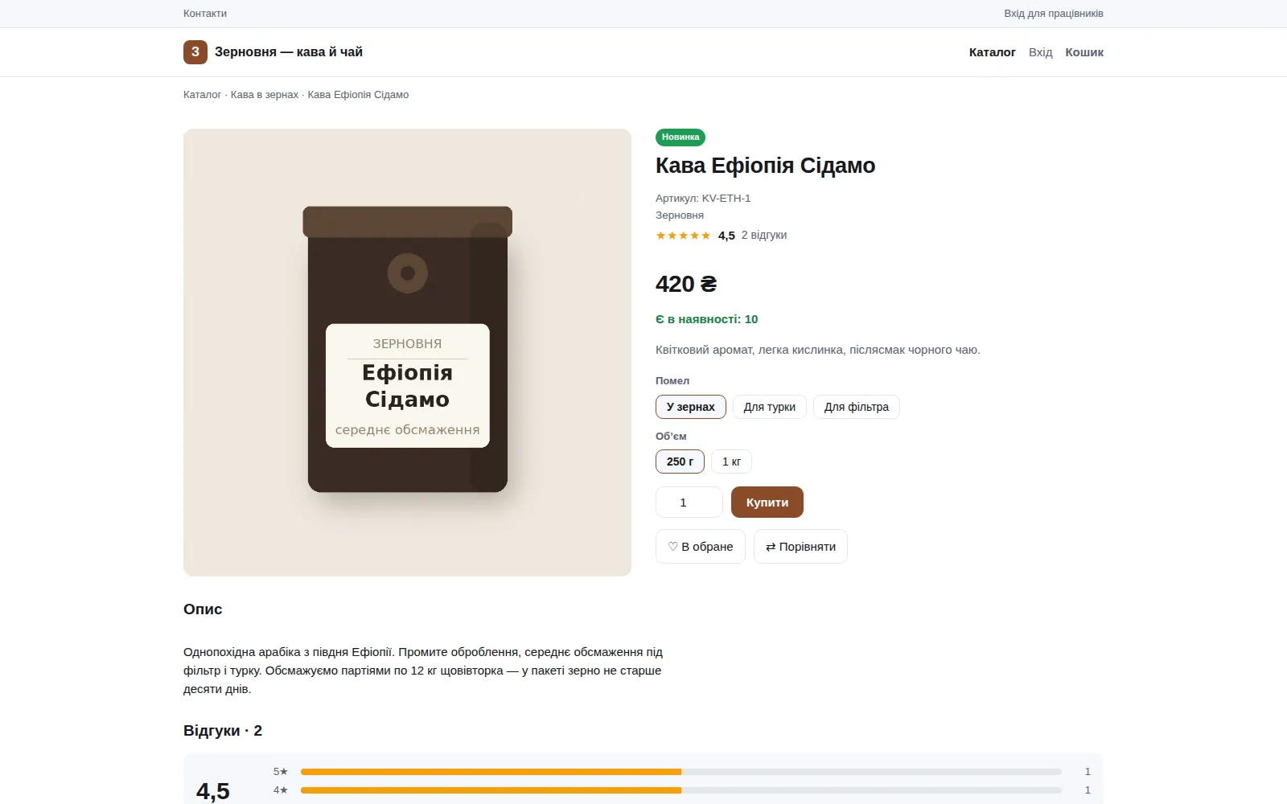Image resolution: width=1287 pixels, height=804 pixels.
Task: Choose grind Для фільтра
Action: point(857,407)
